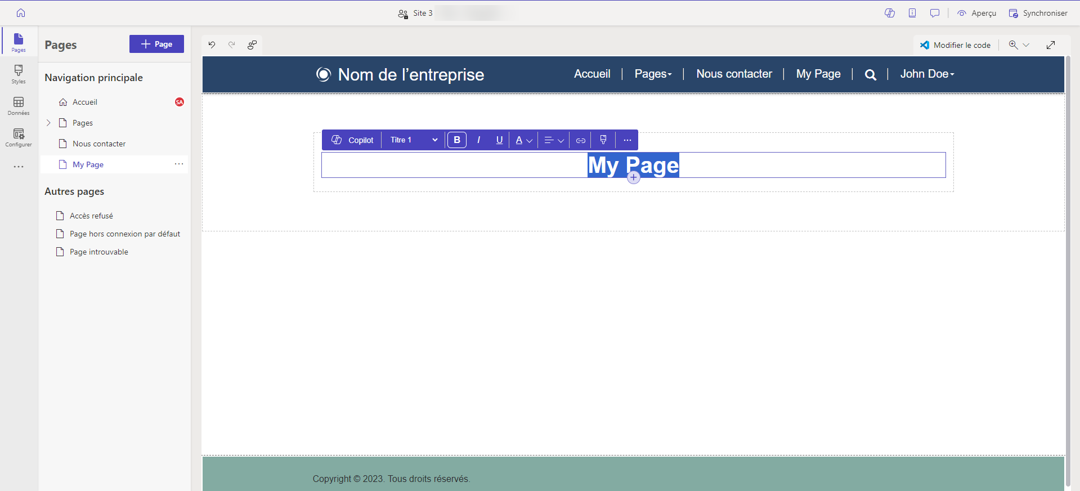The width and height of the screenshot is (1080, 491).
Task: Click the Site 3 name in top bar
Action: click(423, 13)
